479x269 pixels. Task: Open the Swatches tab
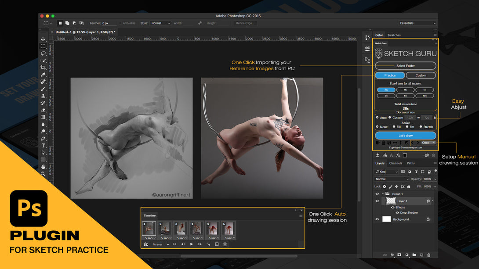[394, 35]
